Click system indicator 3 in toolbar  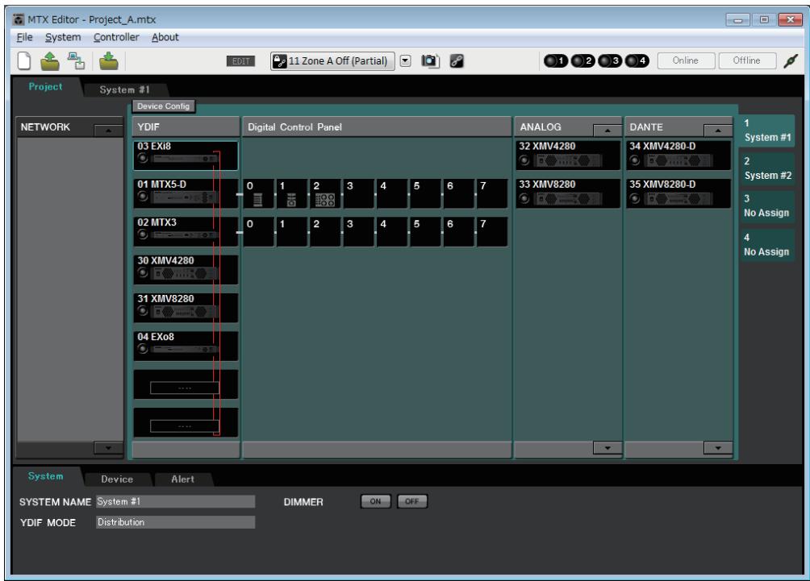coord(610,61)
